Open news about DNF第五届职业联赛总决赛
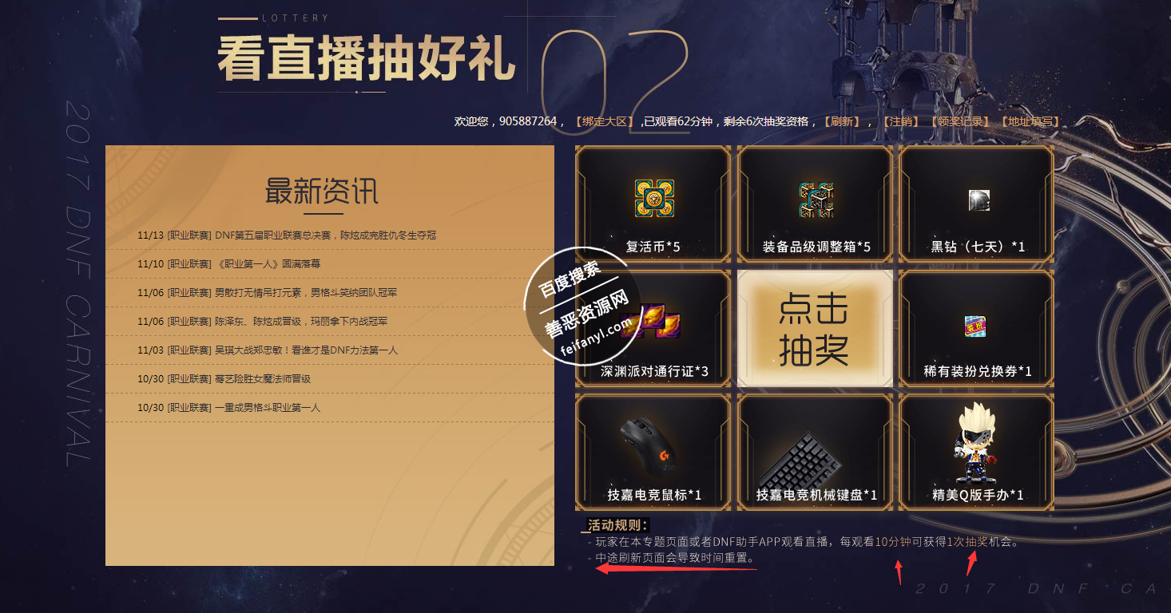The image size is (1171, 613). (287, 235)
